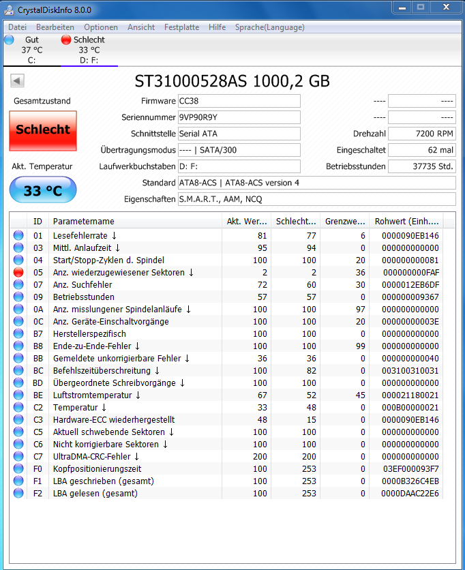Screen dimensions: 465x570
Task: Select the Kopfpositionierungszeit parameter name
Action: point(97,469)
